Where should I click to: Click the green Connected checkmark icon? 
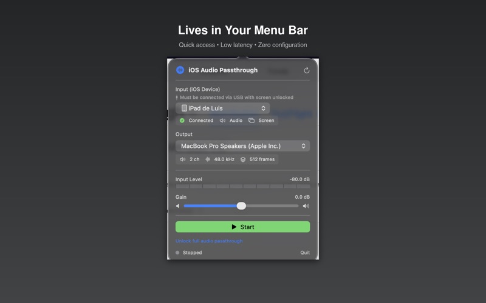coord(182,121)
